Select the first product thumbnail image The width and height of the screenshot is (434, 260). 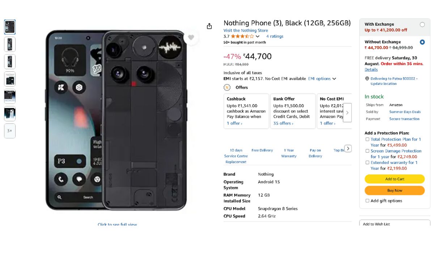click(x=10, y=27)
